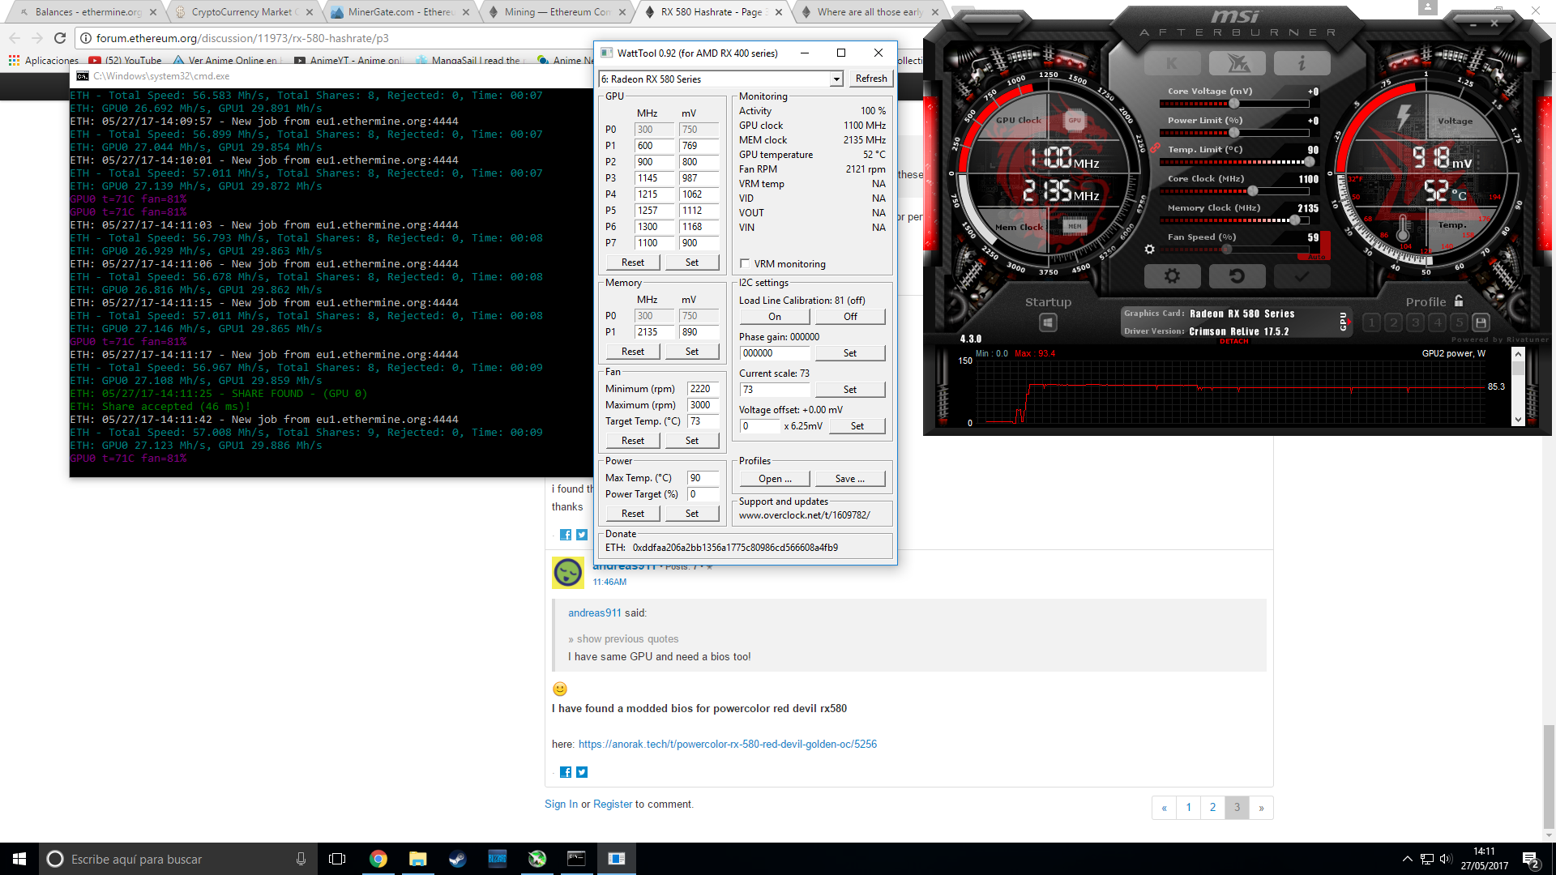Reload the forum page in Chrome
1556x875 pixels.
[x=59, y=38]
